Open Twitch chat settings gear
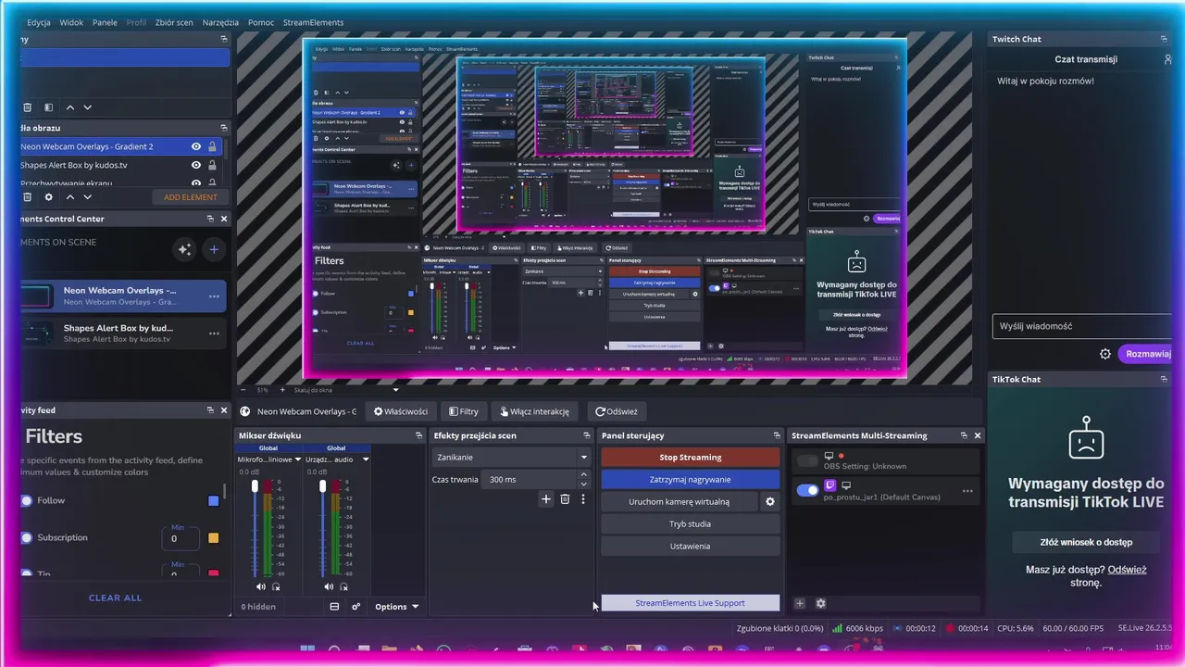 (1104, 354)
